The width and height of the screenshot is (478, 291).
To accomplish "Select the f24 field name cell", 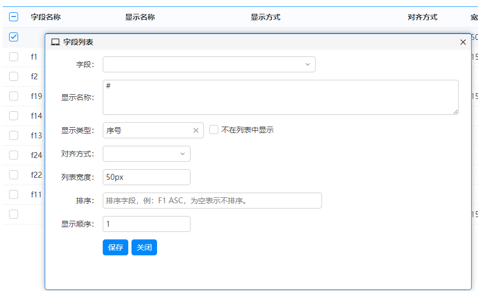I will click(37, 155).
